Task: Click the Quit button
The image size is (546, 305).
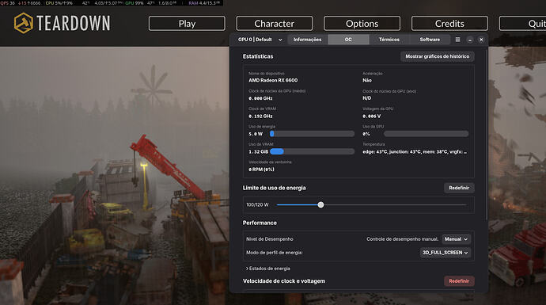Action: tap(523, 23)
